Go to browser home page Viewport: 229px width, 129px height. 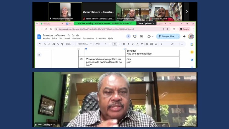(x=51, y=29)
